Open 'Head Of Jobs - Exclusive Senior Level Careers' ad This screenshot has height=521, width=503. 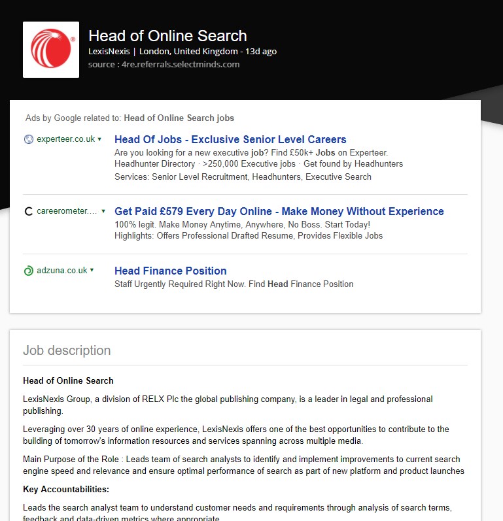[x=230, y=139]
